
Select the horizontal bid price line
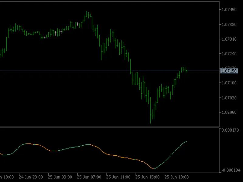(110, 71)
